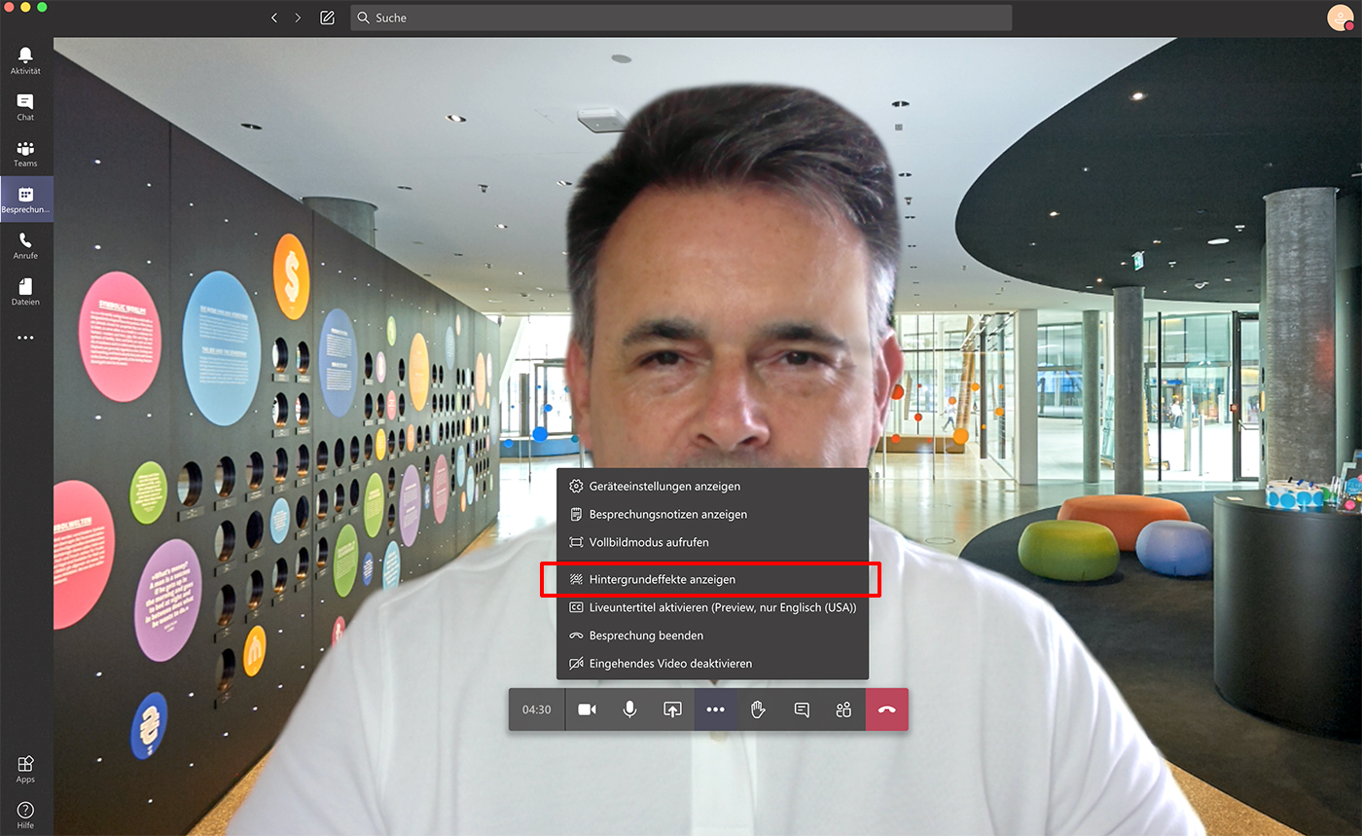Open the Anrufe calls section
The width and height of the screenshot is (1362, 836).
click(x=25, y=245)
